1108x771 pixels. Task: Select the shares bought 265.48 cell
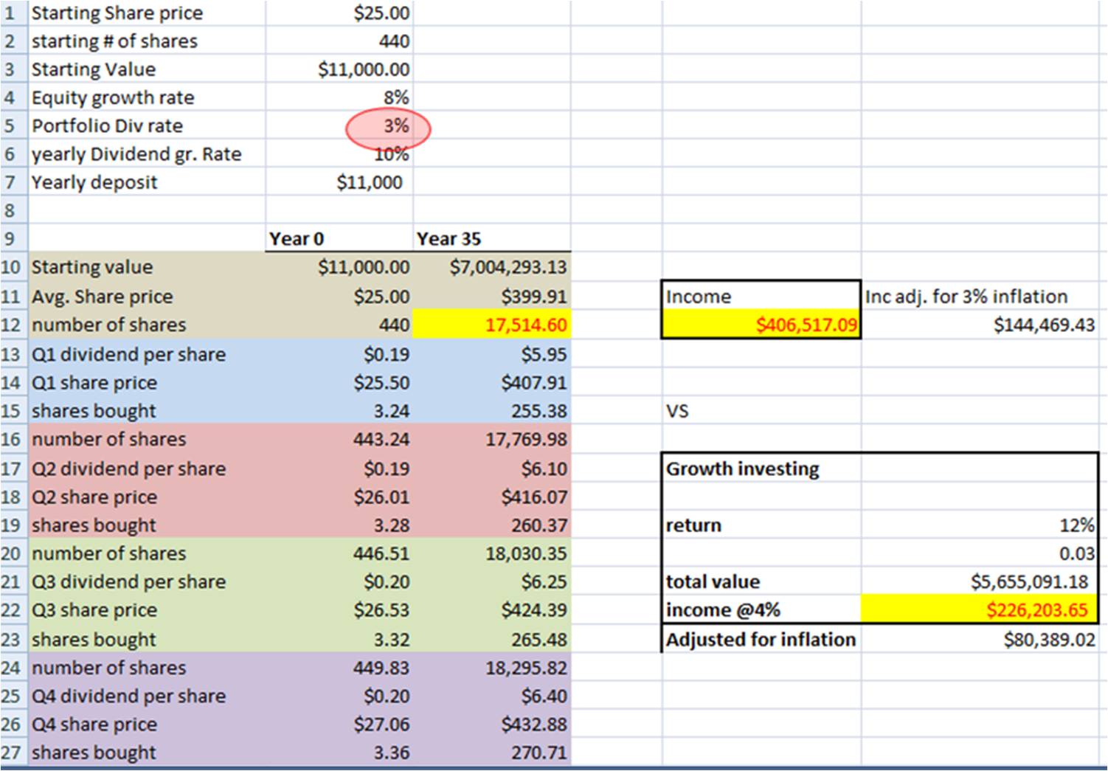coord(492,640)
